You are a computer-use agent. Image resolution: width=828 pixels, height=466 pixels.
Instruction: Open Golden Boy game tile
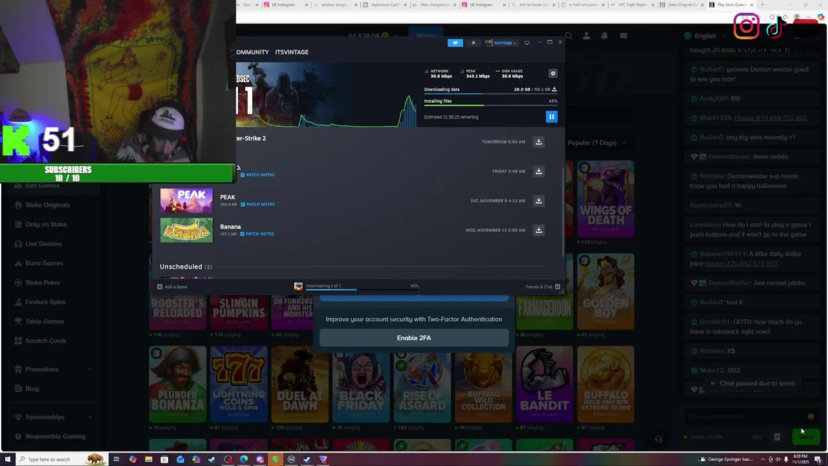coord(605,292)
